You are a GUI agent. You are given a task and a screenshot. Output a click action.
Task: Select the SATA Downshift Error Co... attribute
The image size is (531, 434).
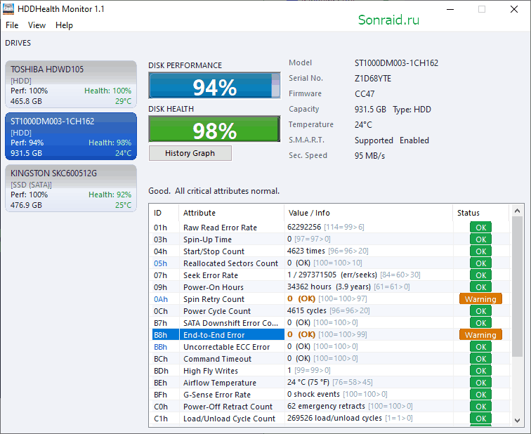point(330,323)
